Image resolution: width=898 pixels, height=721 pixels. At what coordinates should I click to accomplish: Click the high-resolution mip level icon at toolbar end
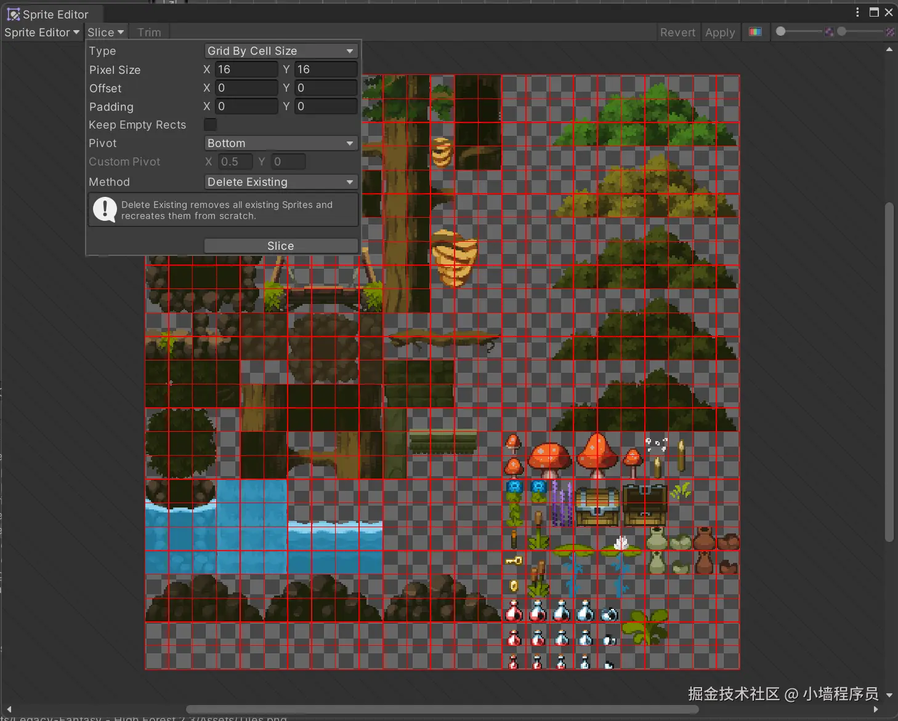tap(890, 32)
